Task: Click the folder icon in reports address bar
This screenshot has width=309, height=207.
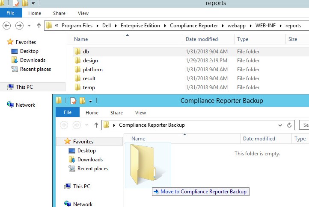Action: pos(49,26)
